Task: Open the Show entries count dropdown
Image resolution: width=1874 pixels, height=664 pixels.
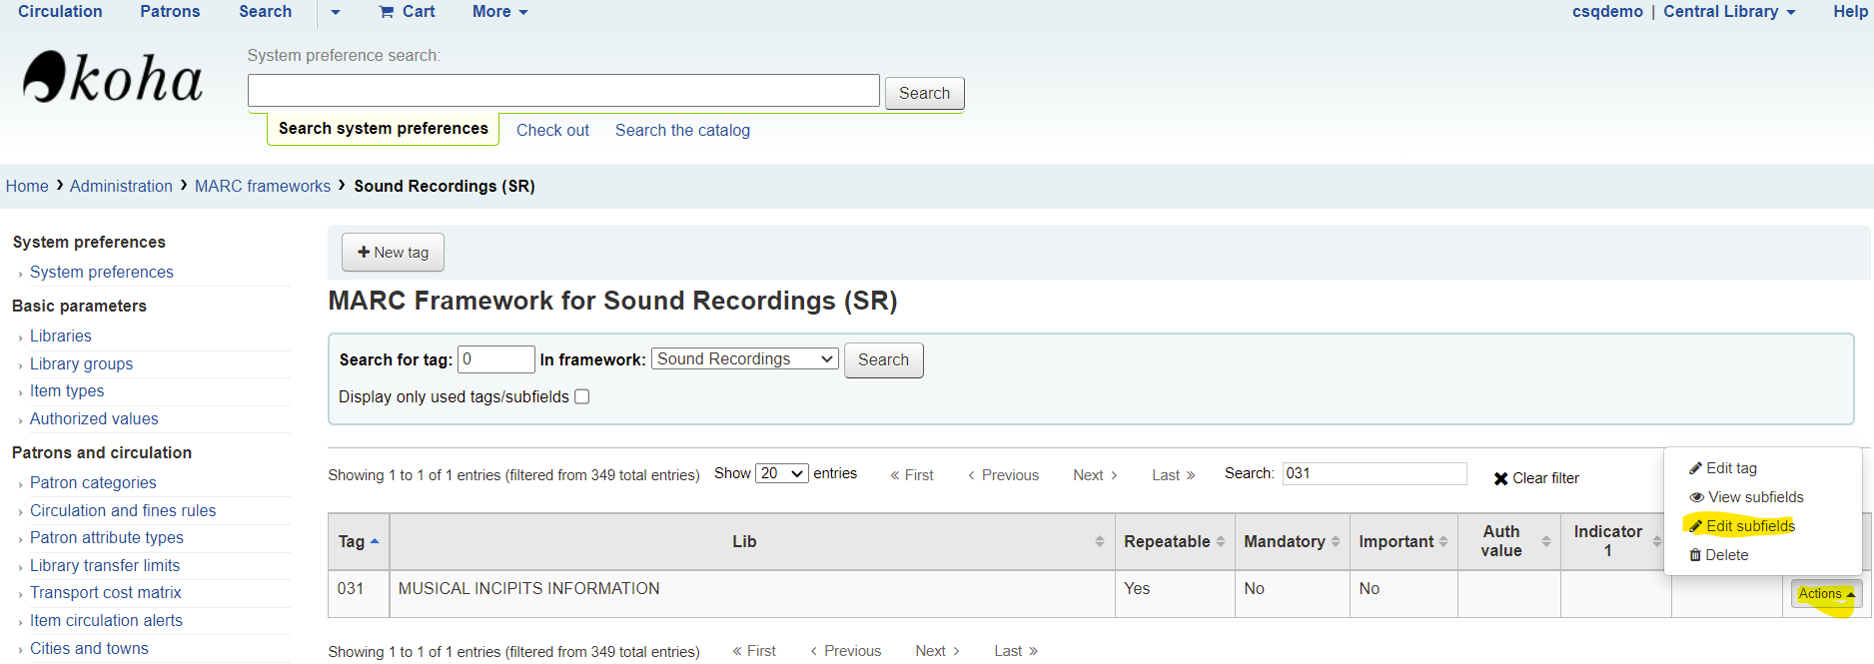Action: coord(782,473)
